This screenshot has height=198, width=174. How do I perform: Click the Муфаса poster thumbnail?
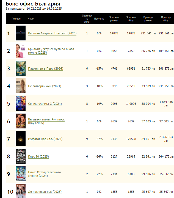21,139
